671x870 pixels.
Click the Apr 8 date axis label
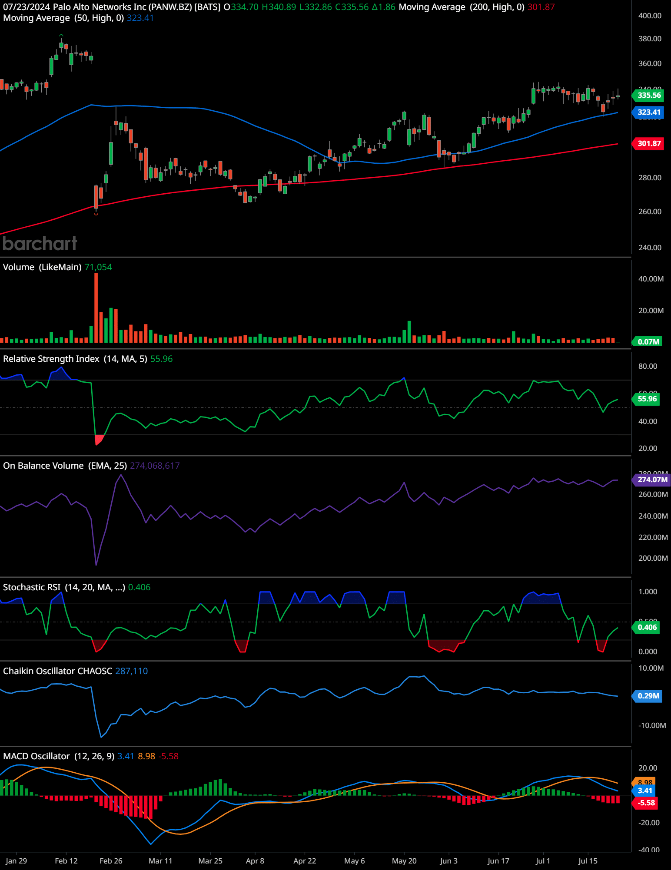255,861
